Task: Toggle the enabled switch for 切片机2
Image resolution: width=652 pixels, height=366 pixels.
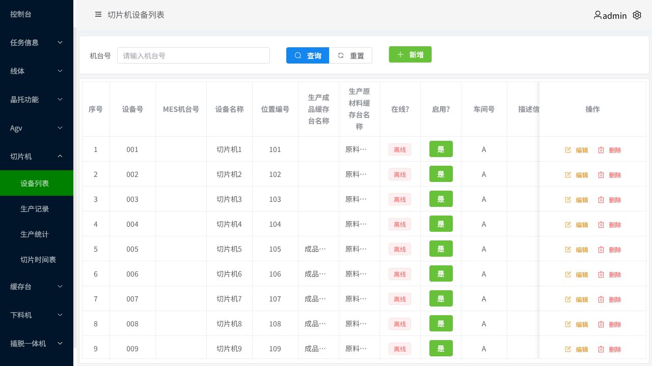Action: pyautogui.click(x=441, y=174)
